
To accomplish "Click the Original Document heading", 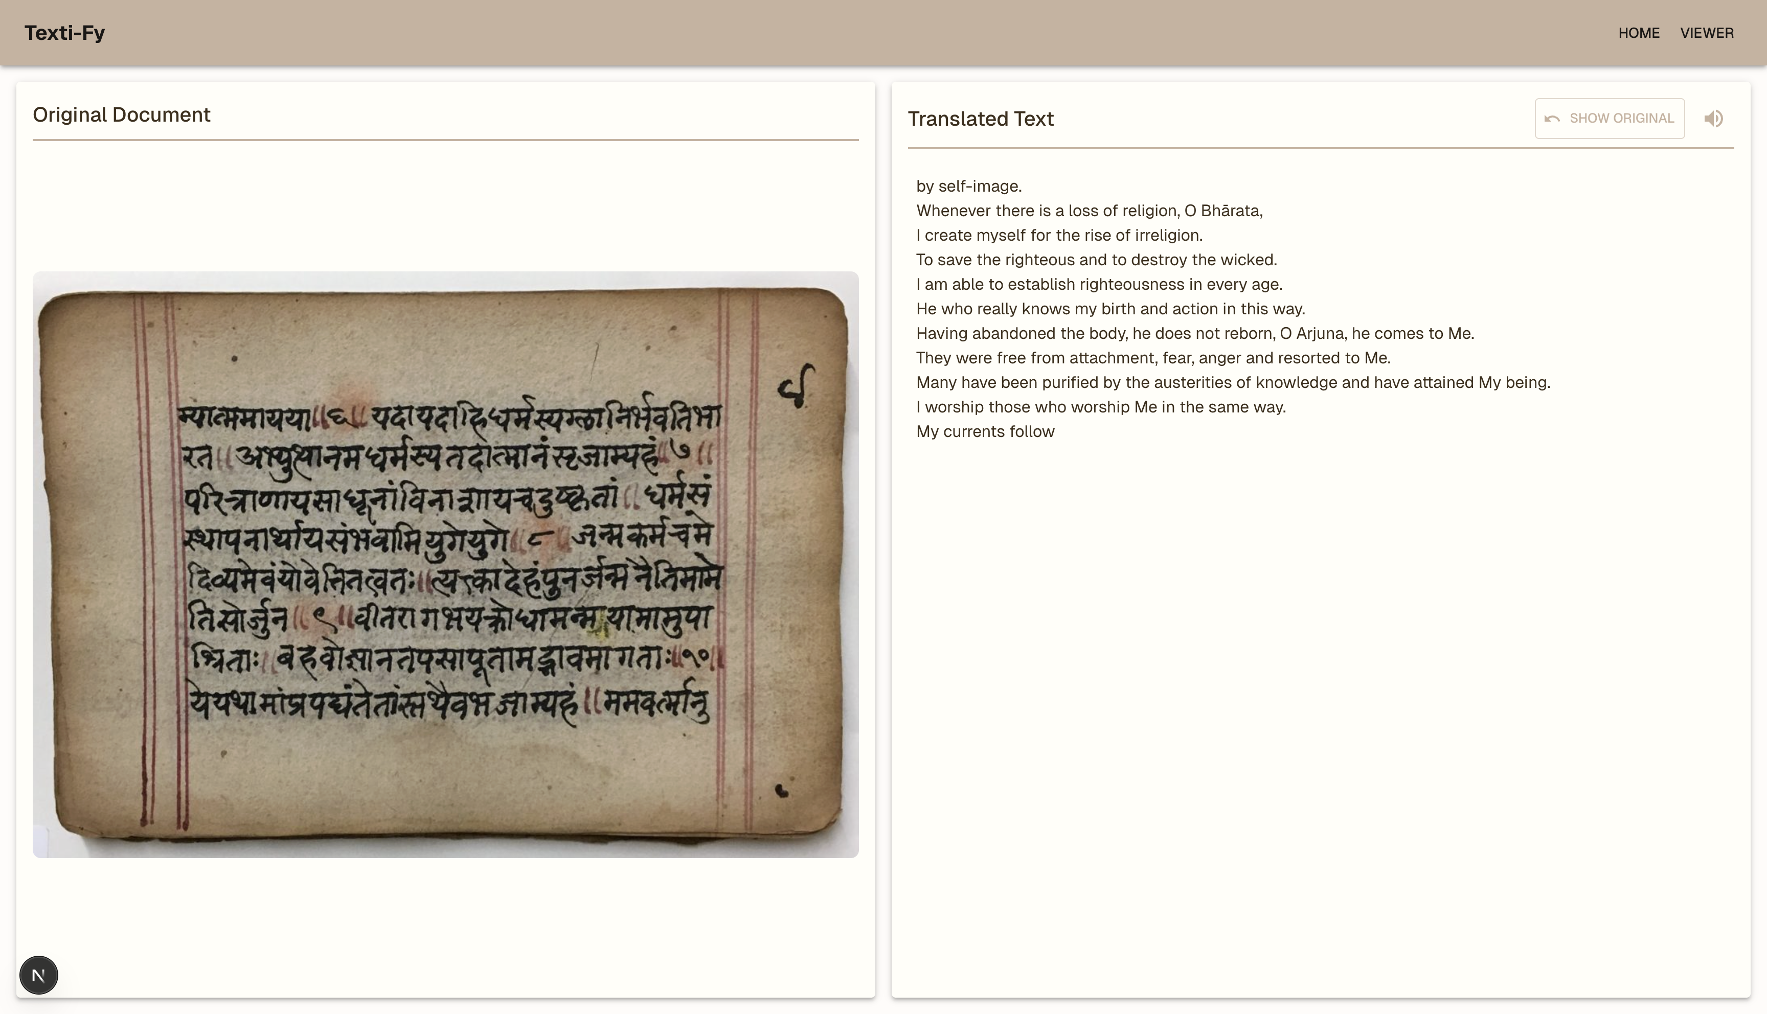I will (x=121, y=114).
